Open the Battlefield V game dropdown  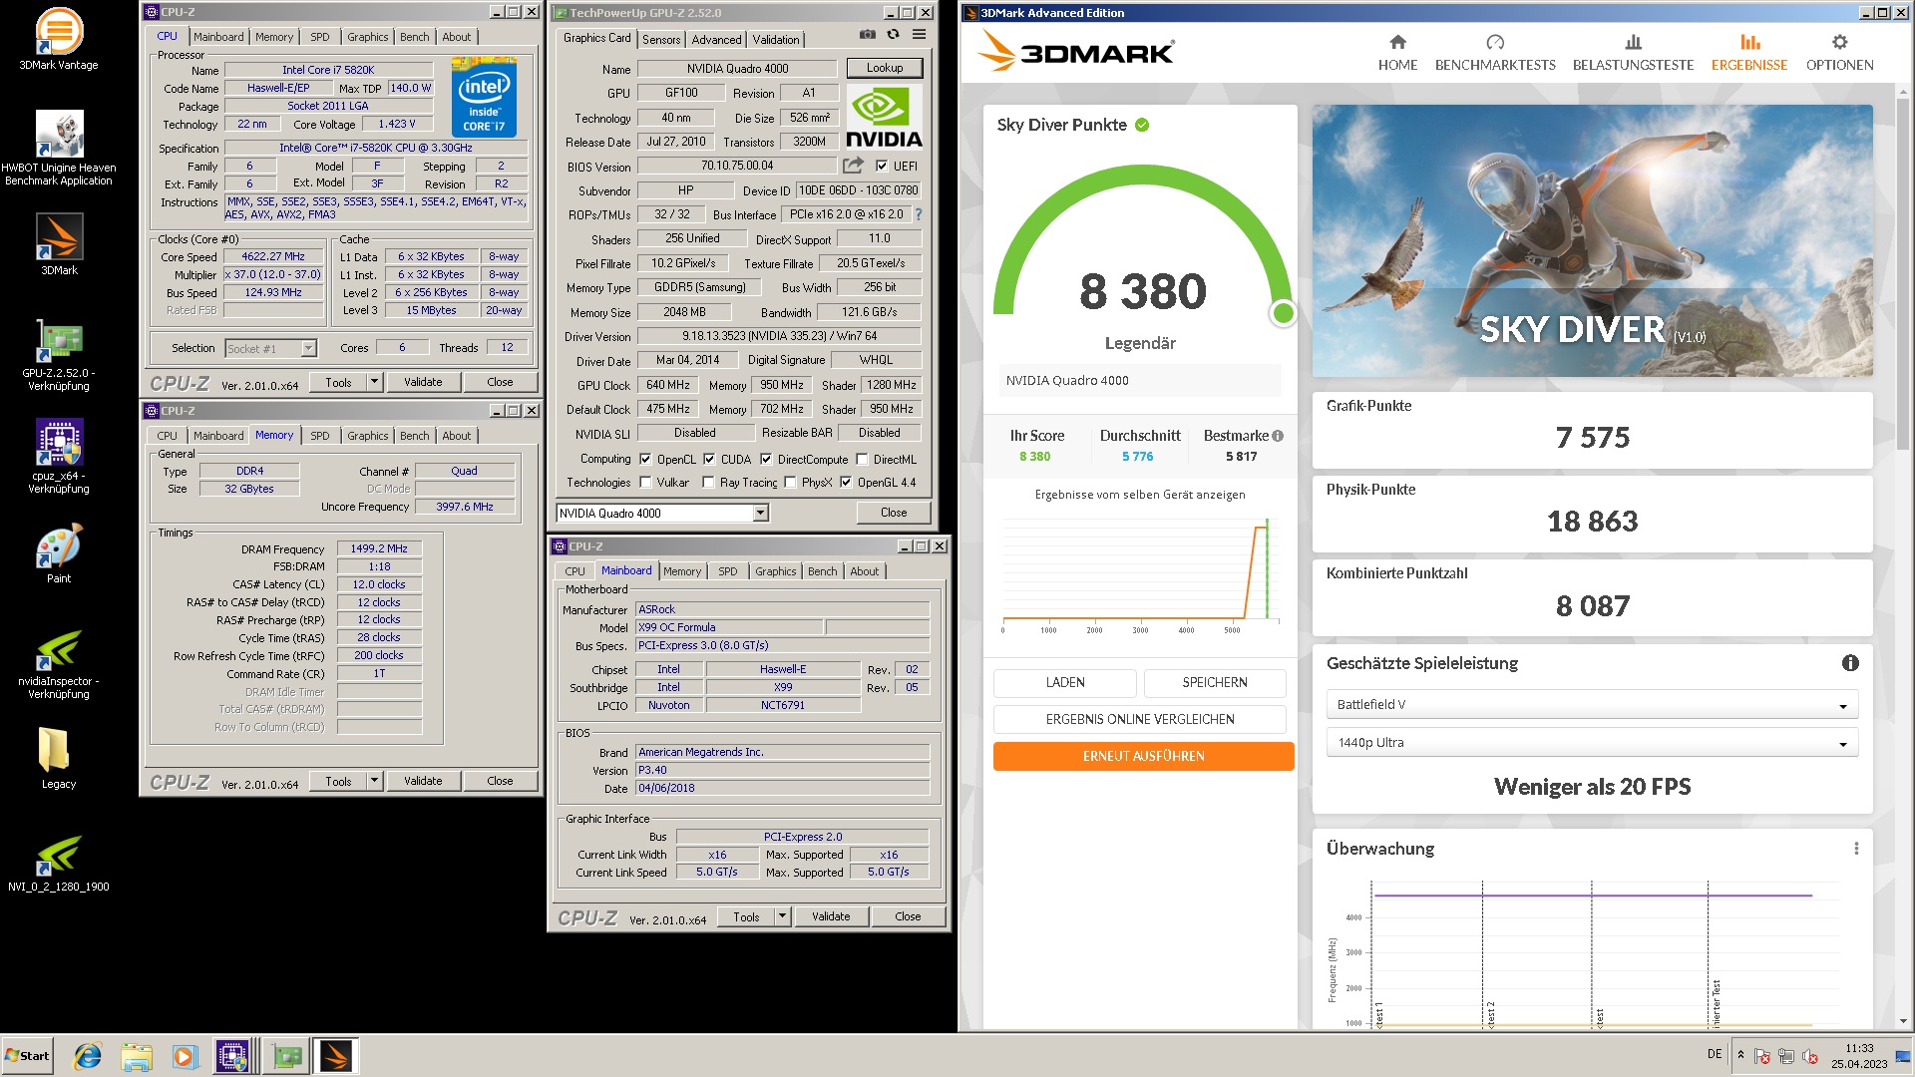tap(1592, 705)
